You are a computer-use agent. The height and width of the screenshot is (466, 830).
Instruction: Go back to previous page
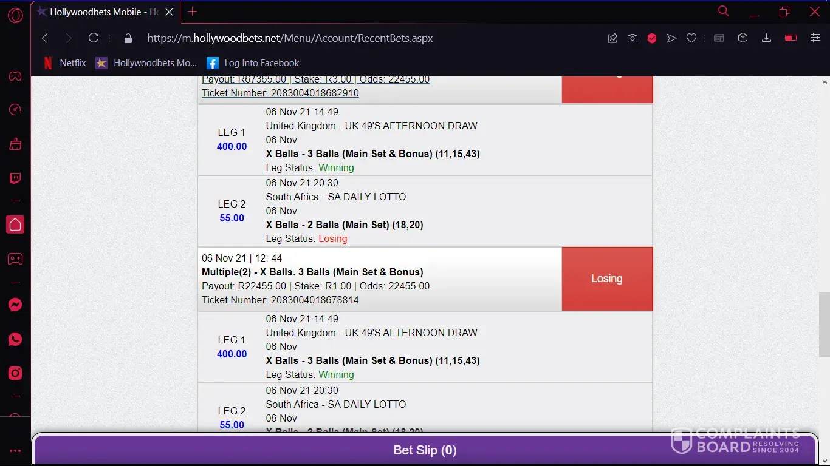(45, 38)
